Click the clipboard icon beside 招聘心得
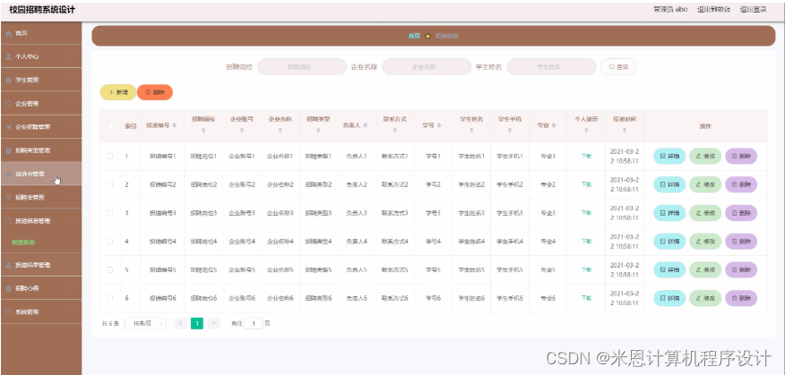The width and height of the screenshot is (785, 375). coord(8,288)
